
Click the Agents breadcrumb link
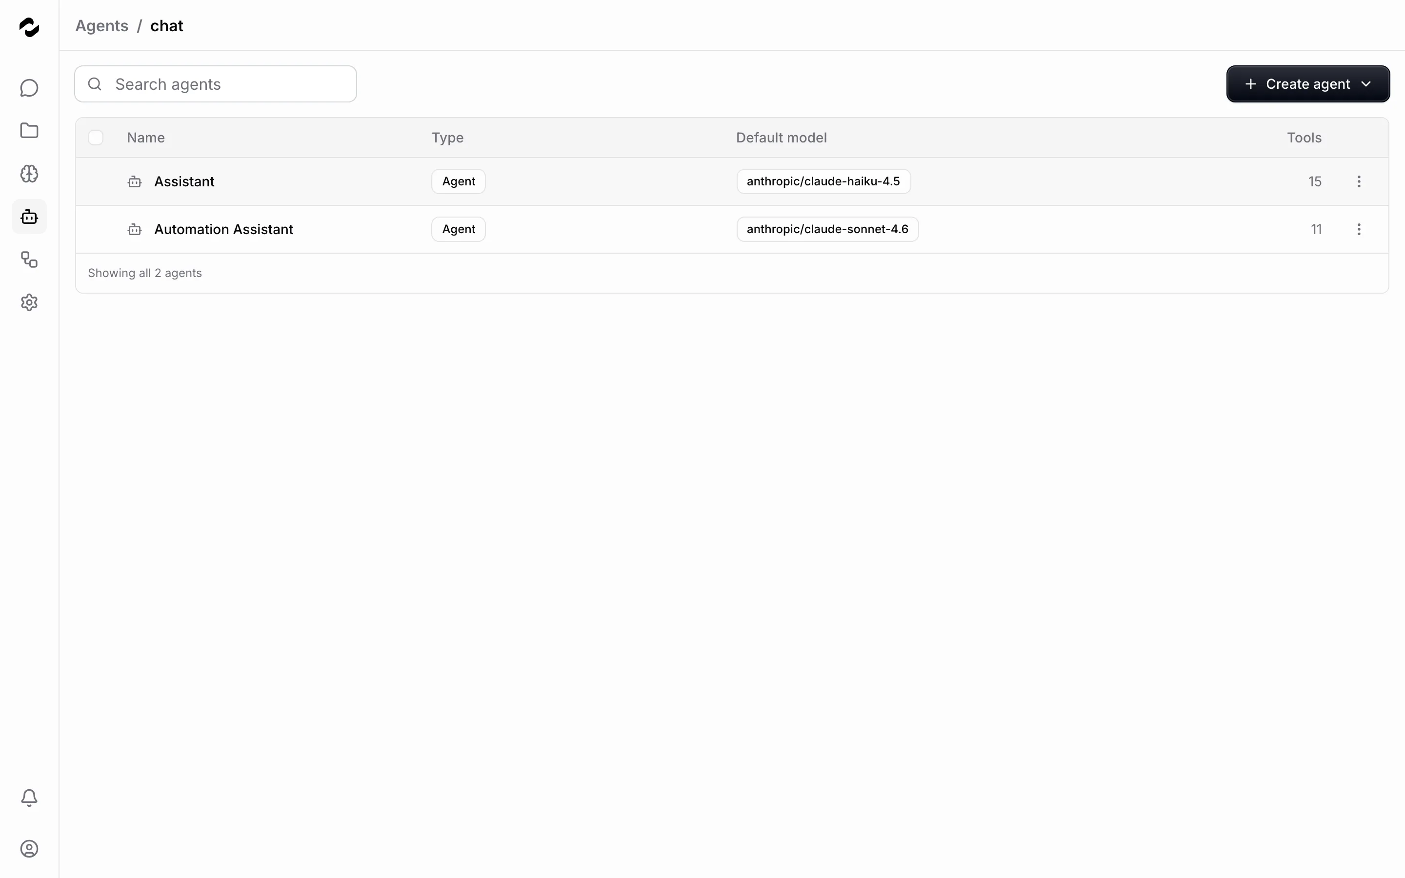(101, 25)
